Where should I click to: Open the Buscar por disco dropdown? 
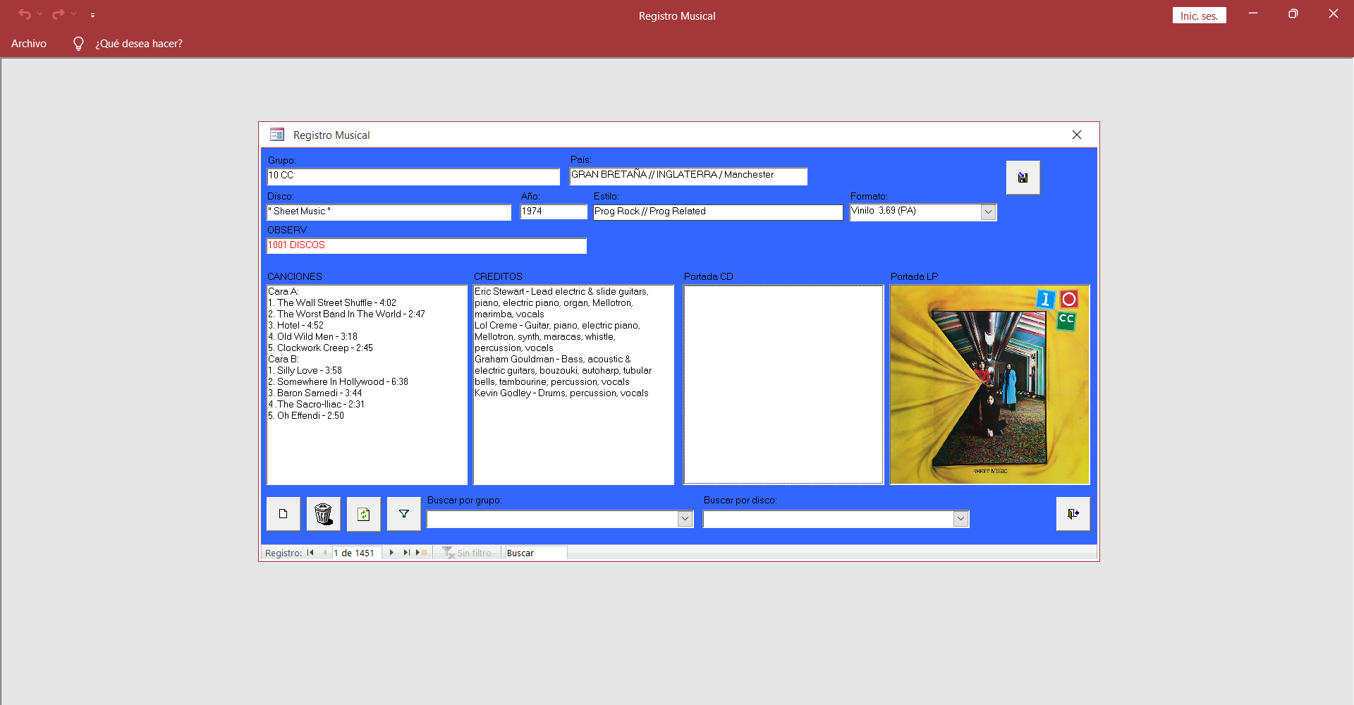960,519
